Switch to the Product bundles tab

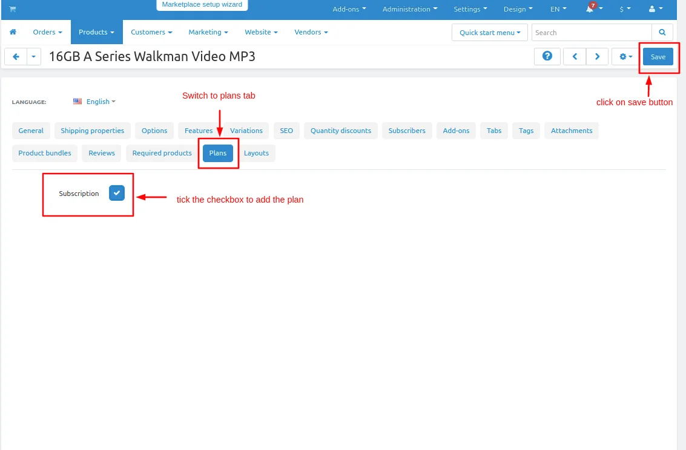[45, 153]
